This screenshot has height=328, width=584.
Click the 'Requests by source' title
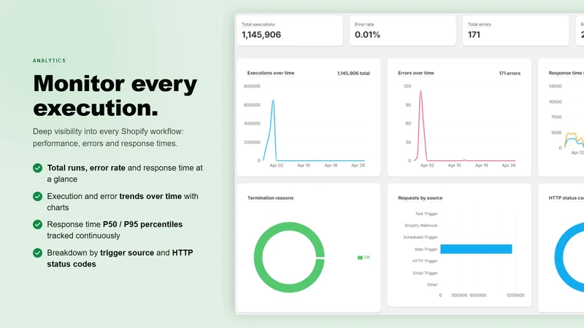click(420, 198)
